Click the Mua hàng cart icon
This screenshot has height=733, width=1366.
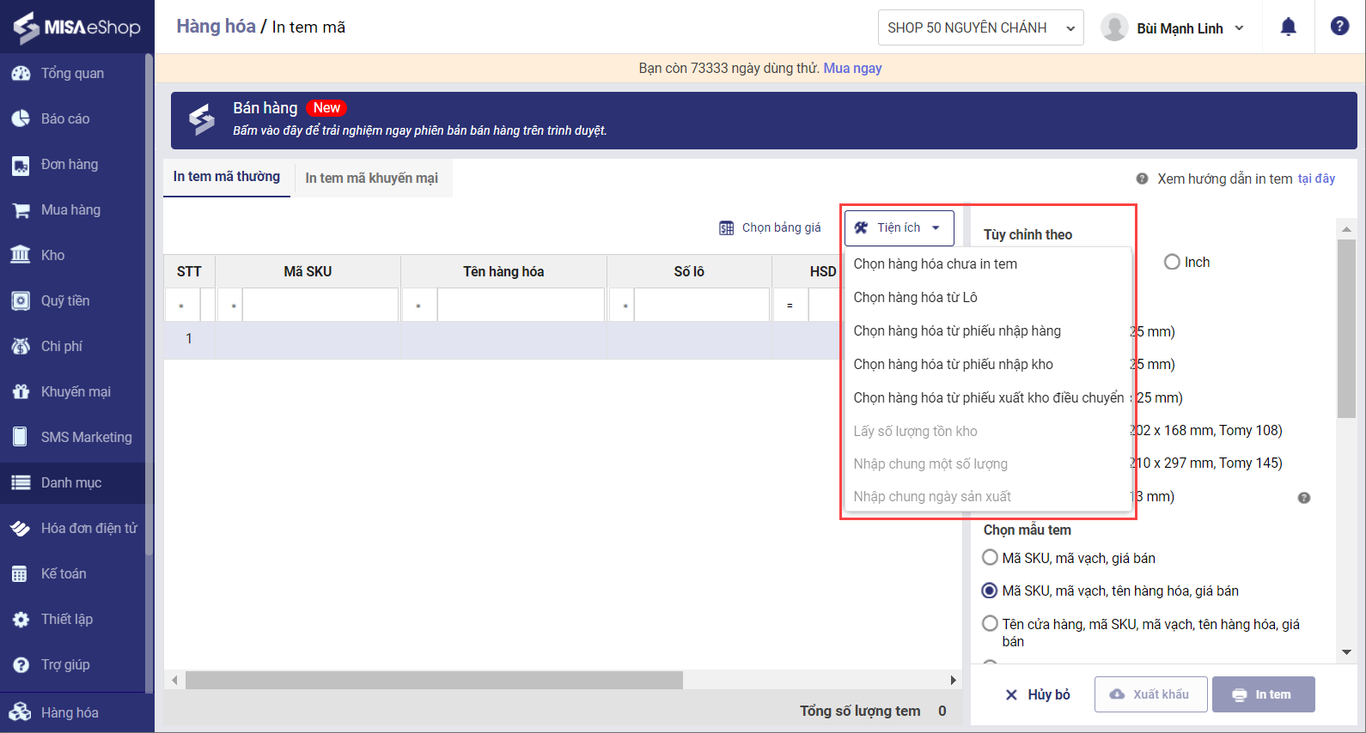click(x=21, y=210)
